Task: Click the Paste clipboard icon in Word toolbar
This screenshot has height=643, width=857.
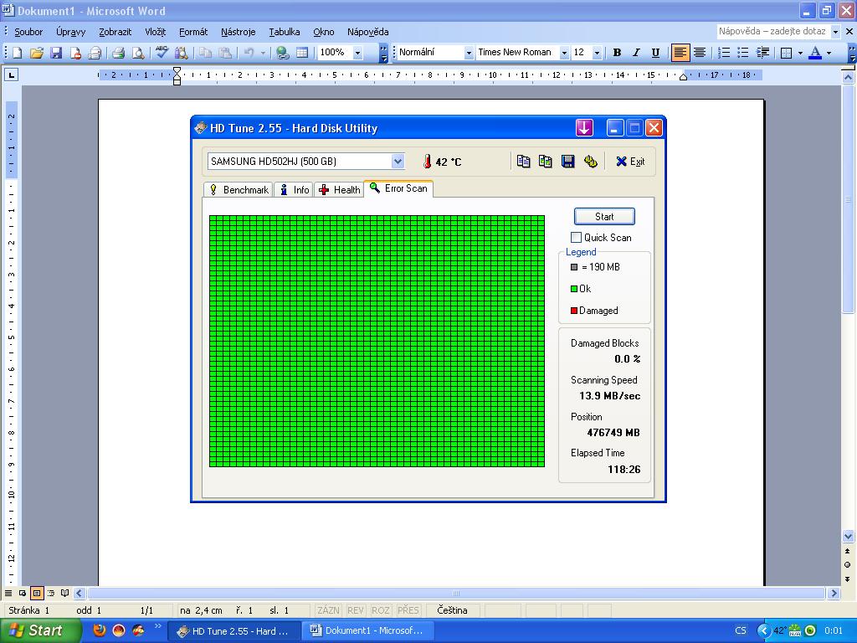Action: pos(224,53)
